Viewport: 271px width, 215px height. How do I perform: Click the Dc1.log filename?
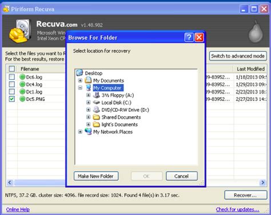[34, 92]
